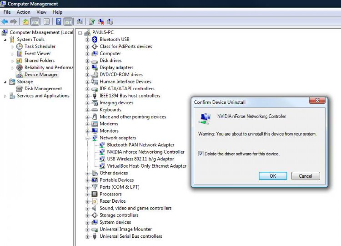Click System devices label

point(115,222)
